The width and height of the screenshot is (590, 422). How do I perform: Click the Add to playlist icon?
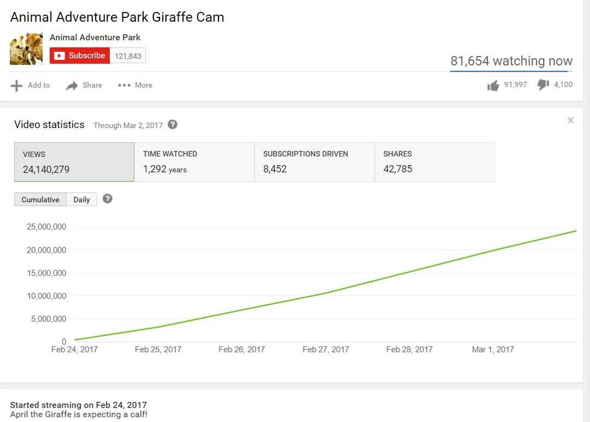(17, 85)
